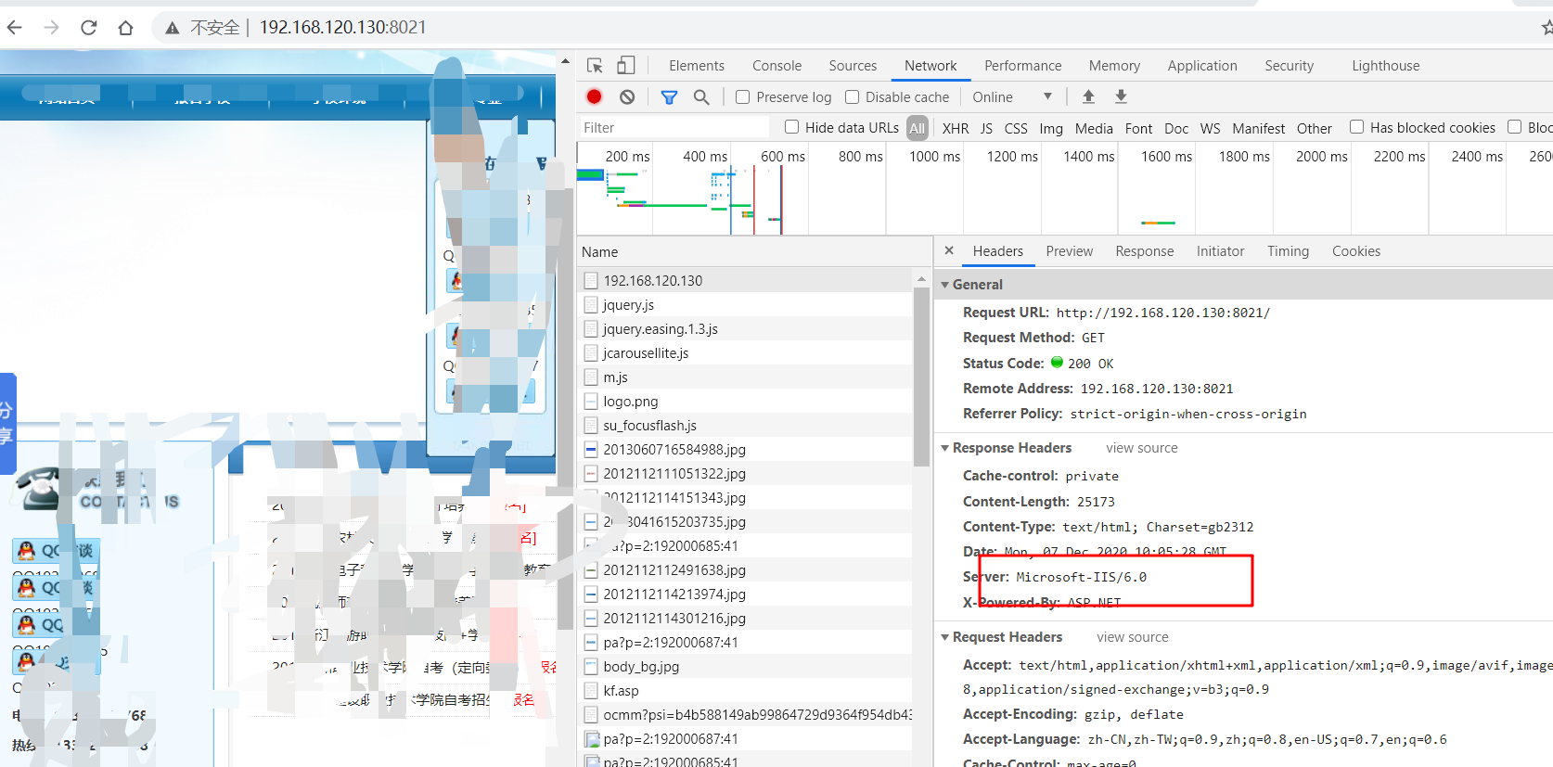Image resolution: width=1553 pixels, height=767 pixels.
Task: Click view source beside Response Headers
Action: pyautogui.click(x=1142, y=448)
